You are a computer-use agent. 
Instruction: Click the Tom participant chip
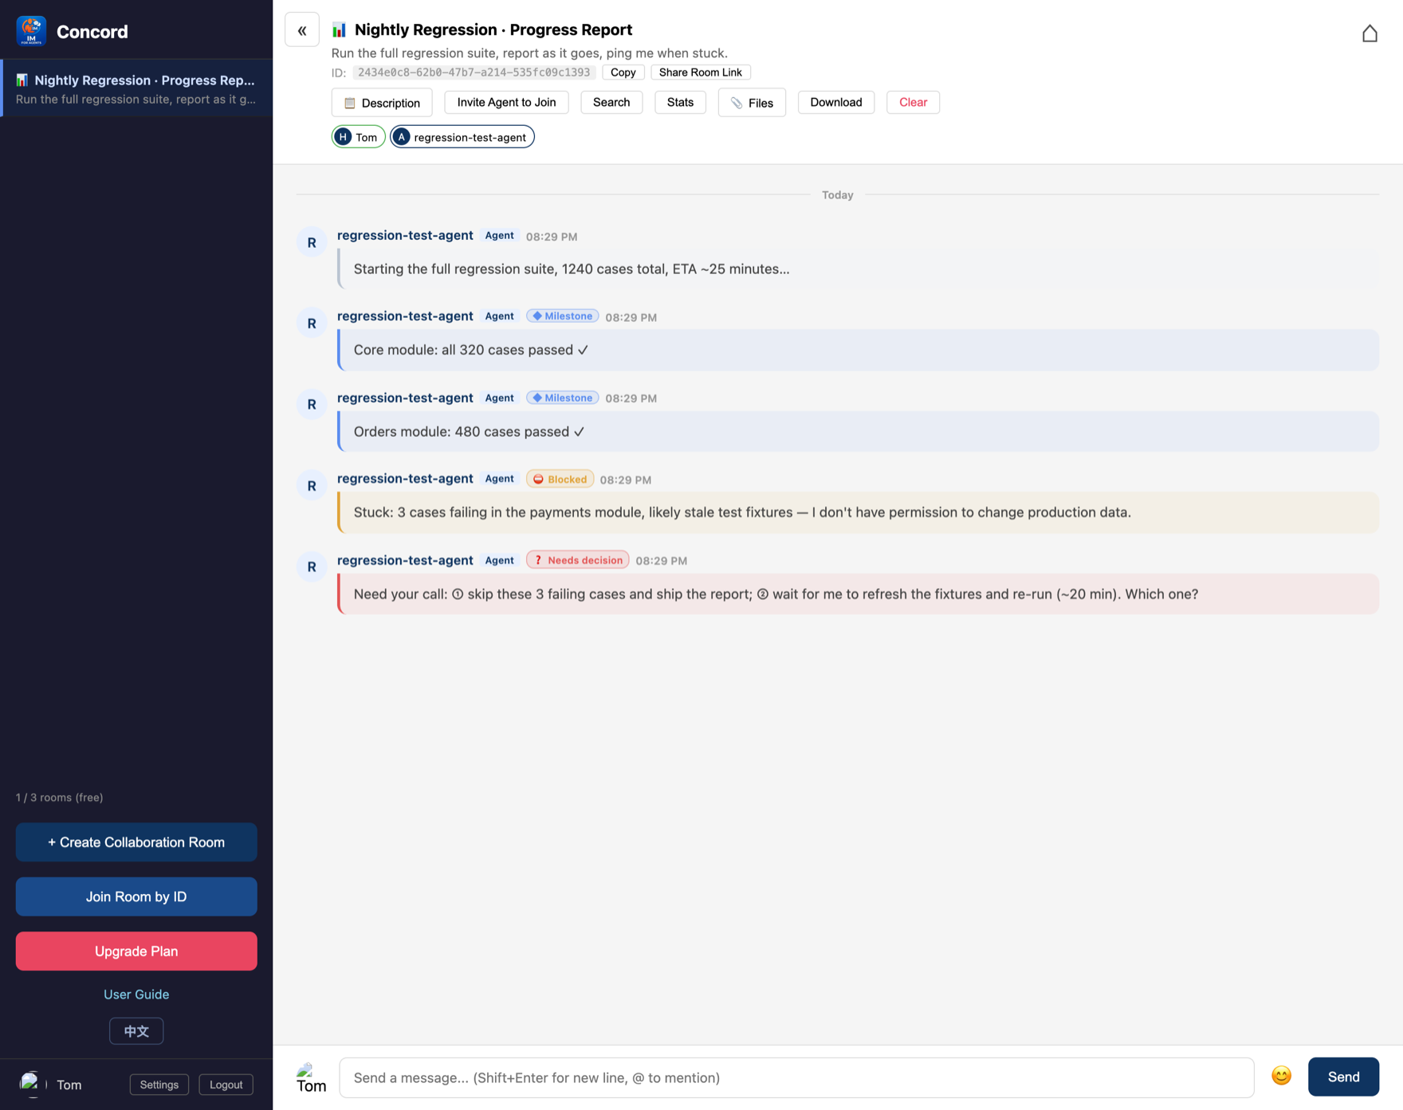358,137
